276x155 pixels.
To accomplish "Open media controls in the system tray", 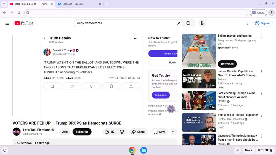I will point(237,150).
